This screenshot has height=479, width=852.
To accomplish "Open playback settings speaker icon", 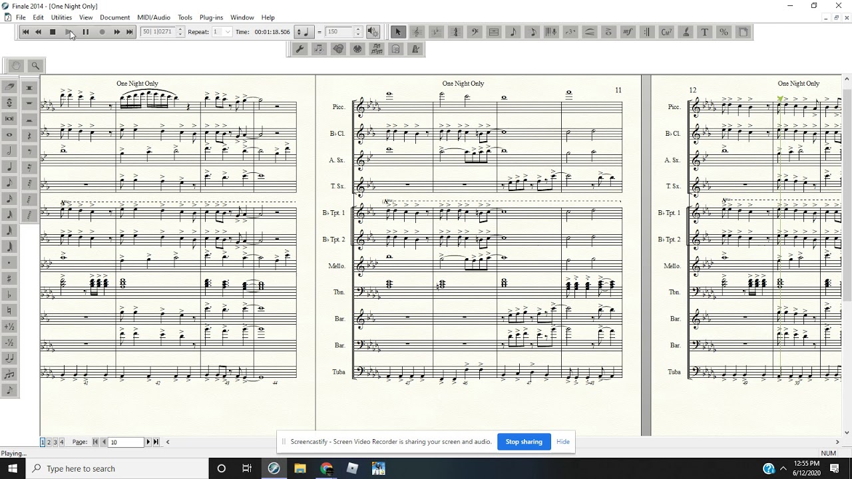I will click(x=373, y=32).
